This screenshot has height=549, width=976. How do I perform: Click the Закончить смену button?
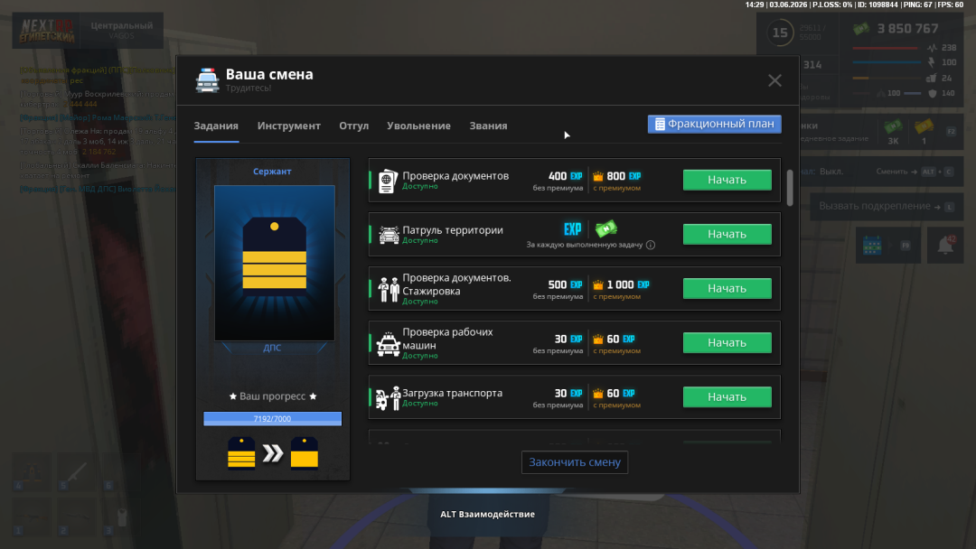575,462
